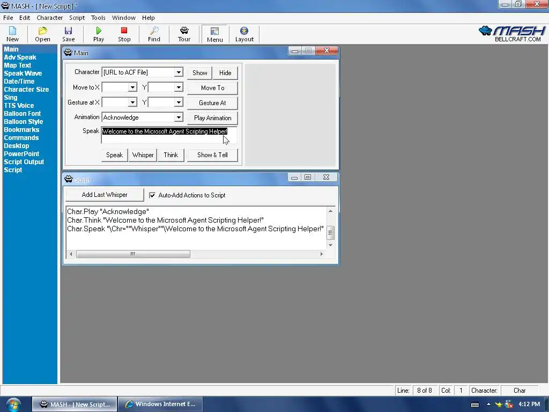Open the Animation dropdown showing Acknowledge
Viewport: 549px width, 412px height.
[179, 117]
